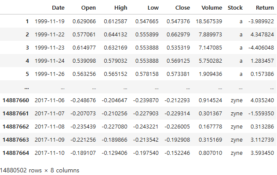The height and width of the screenshot is (175, 277).
Task: Click Return value 4.347824
Action: coord(262,35)
